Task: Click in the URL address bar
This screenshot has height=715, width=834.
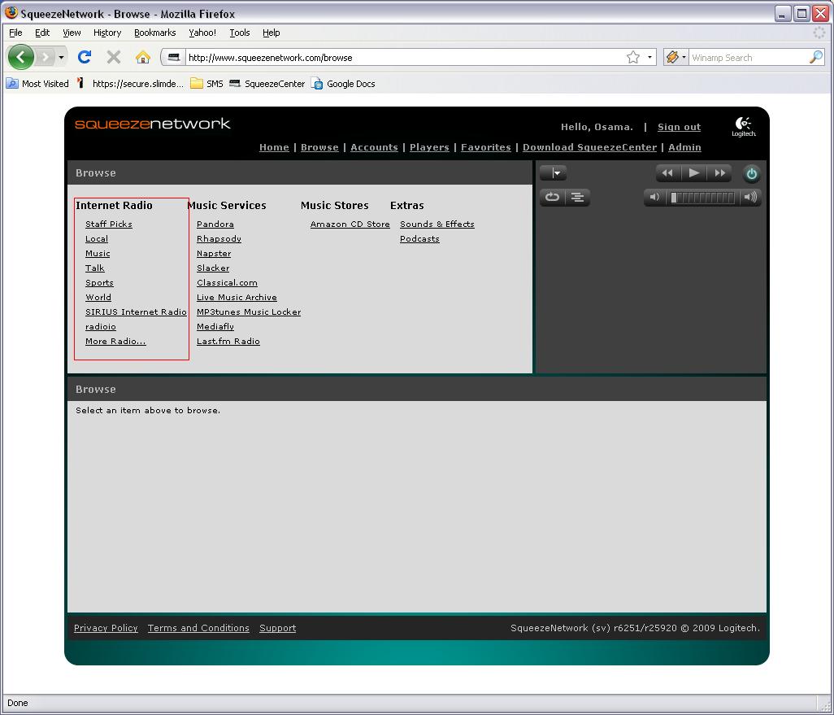Action: pos(398,57)
